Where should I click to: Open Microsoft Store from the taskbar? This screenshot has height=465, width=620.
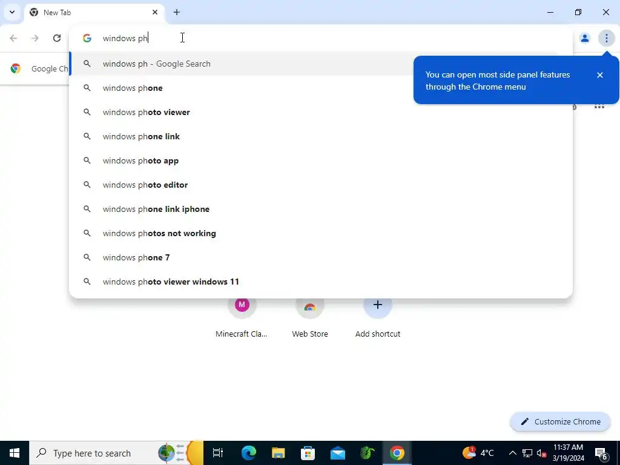click(308, 453)
